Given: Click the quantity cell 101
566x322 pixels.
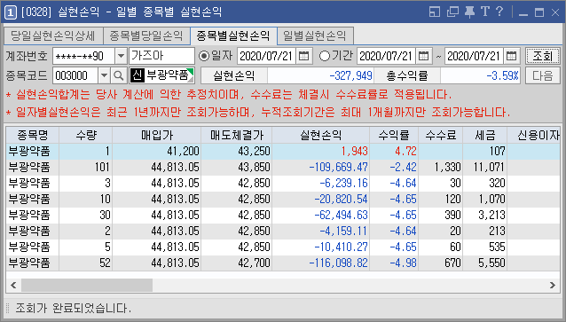Looking at the screenshot, I should 86,167.
